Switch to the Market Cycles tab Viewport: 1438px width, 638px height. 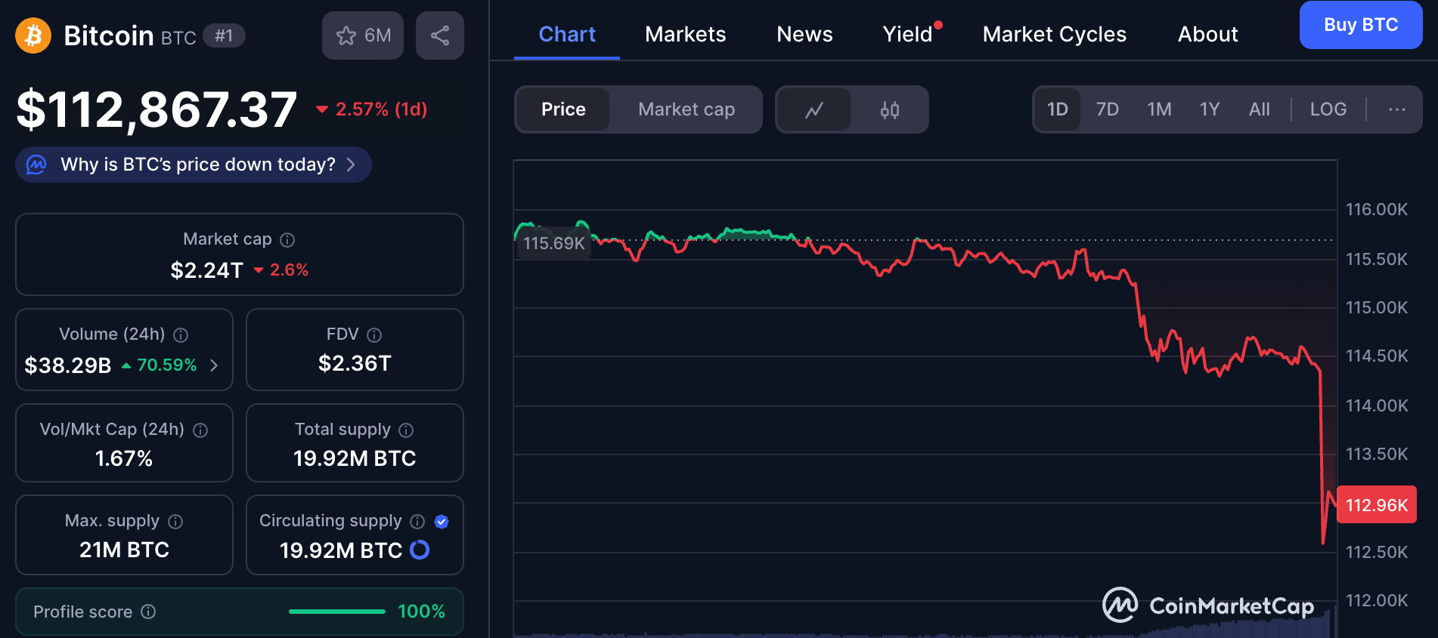coord(1054,35)
